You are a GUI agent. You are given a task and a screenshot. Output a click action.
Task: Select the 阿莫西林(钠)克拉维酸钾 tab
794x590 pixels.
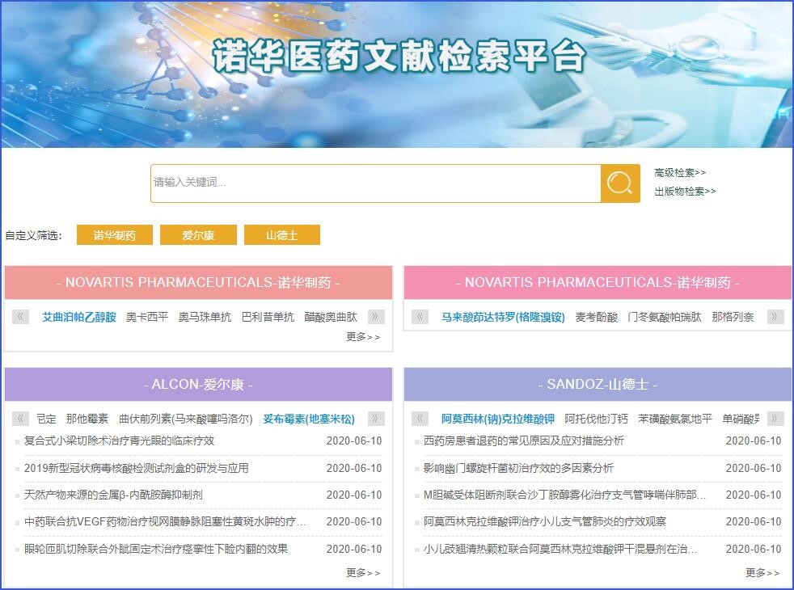498,419
